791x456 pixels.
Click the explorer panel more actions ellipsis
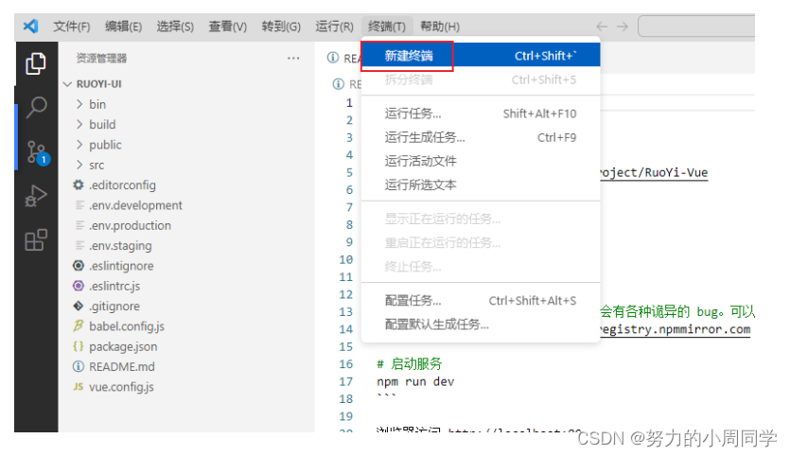293,59
